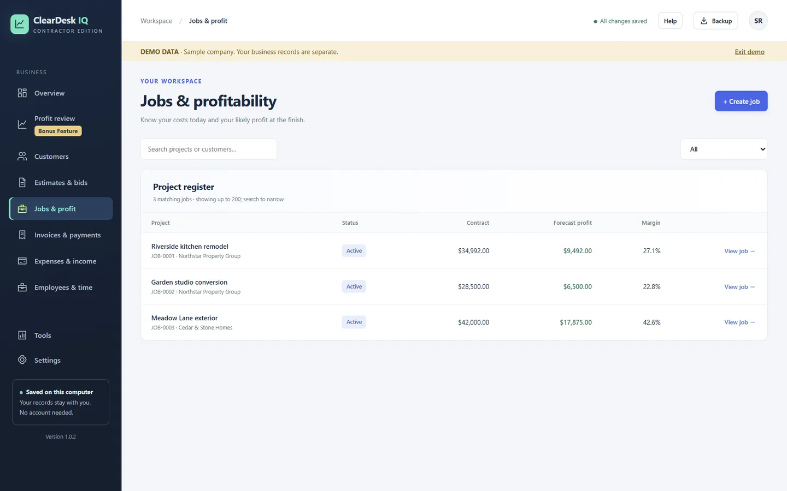Screen dimensions: 787x491
Task: Click the Invoices & payments receipt icon
Action: [x=22, y=235]
